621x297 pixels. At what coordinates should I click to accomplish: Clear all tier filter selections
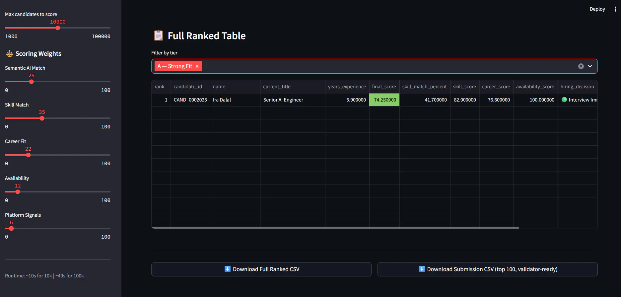pos(581,66)
